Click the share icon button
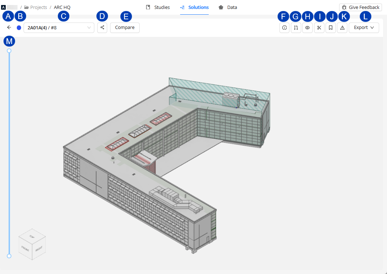 (102, 28)
